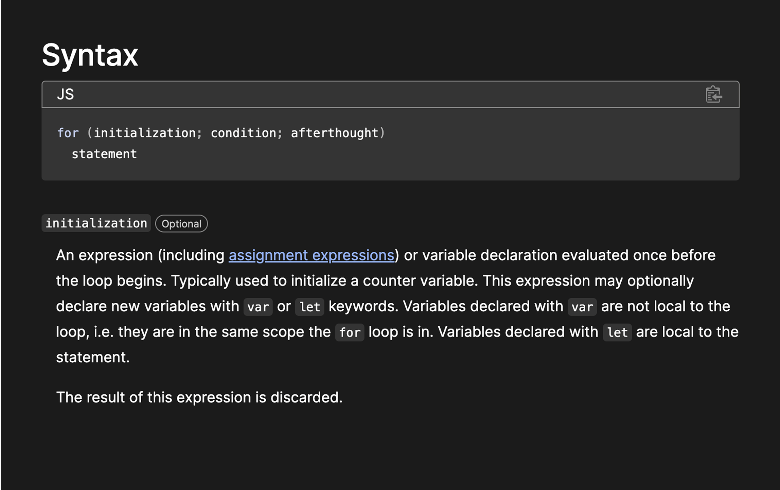Click the inline var keyword code chip
This screenshot has height=490, width=780.
(x=258, y=306)
